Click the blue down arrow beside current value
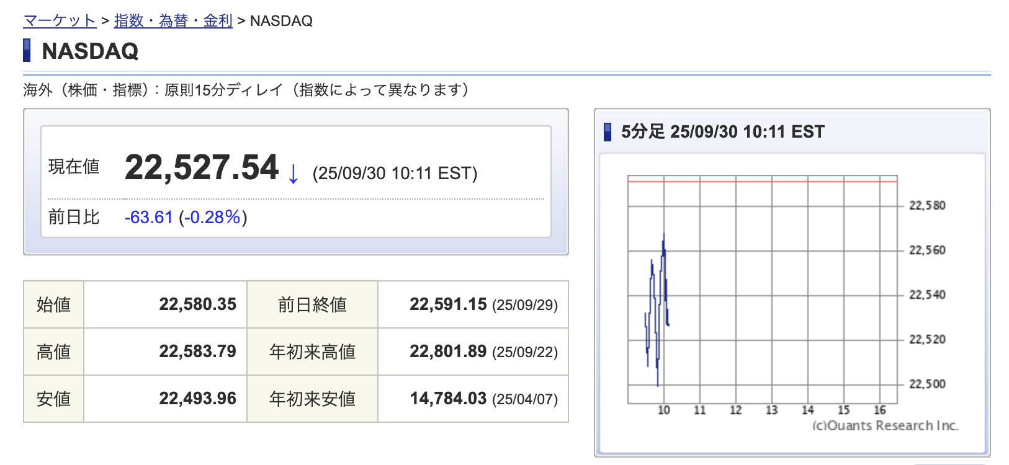Viewport: 1009px width, 465px height. [x=293, y=174]
